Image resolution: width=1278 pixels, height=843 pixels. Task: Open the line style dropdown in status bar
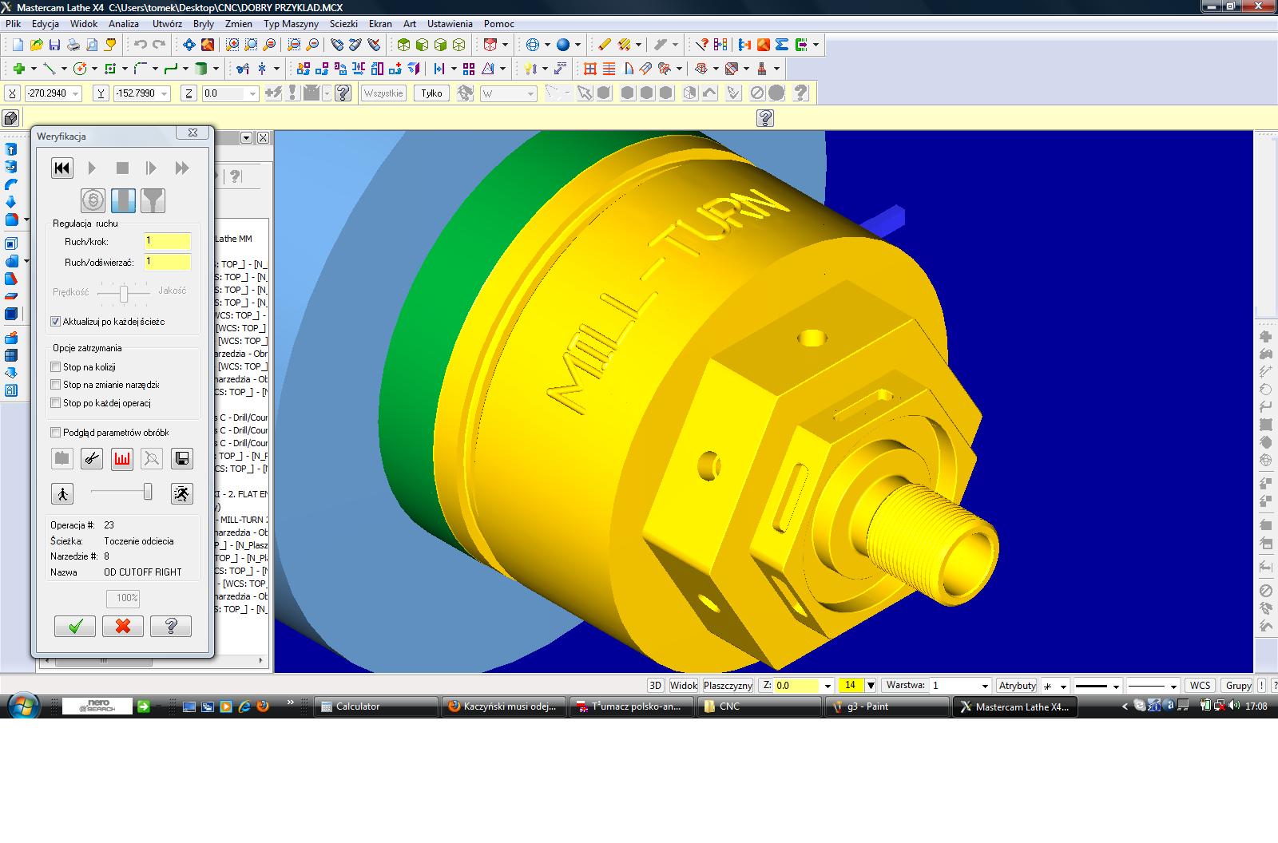(x=1117, y=686)
